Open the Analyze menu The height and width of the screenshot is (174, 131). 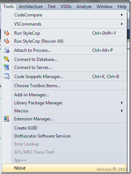84,7
